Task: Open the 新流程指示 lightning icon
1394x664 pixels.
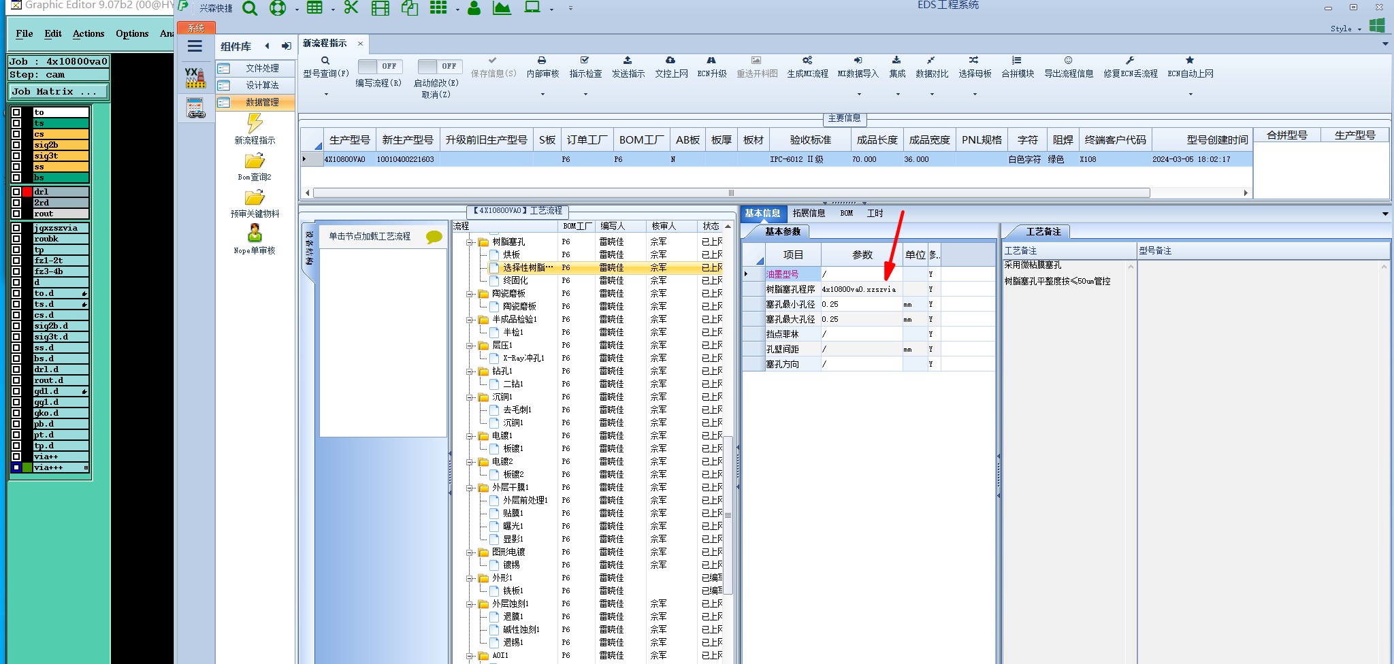Action: tap(255, 123)
